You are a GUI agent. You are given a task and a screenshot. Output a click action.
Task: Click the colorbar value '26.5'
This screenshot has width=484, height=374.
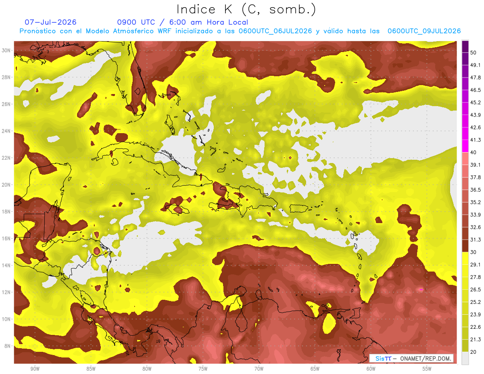click(x=476, y=290)
